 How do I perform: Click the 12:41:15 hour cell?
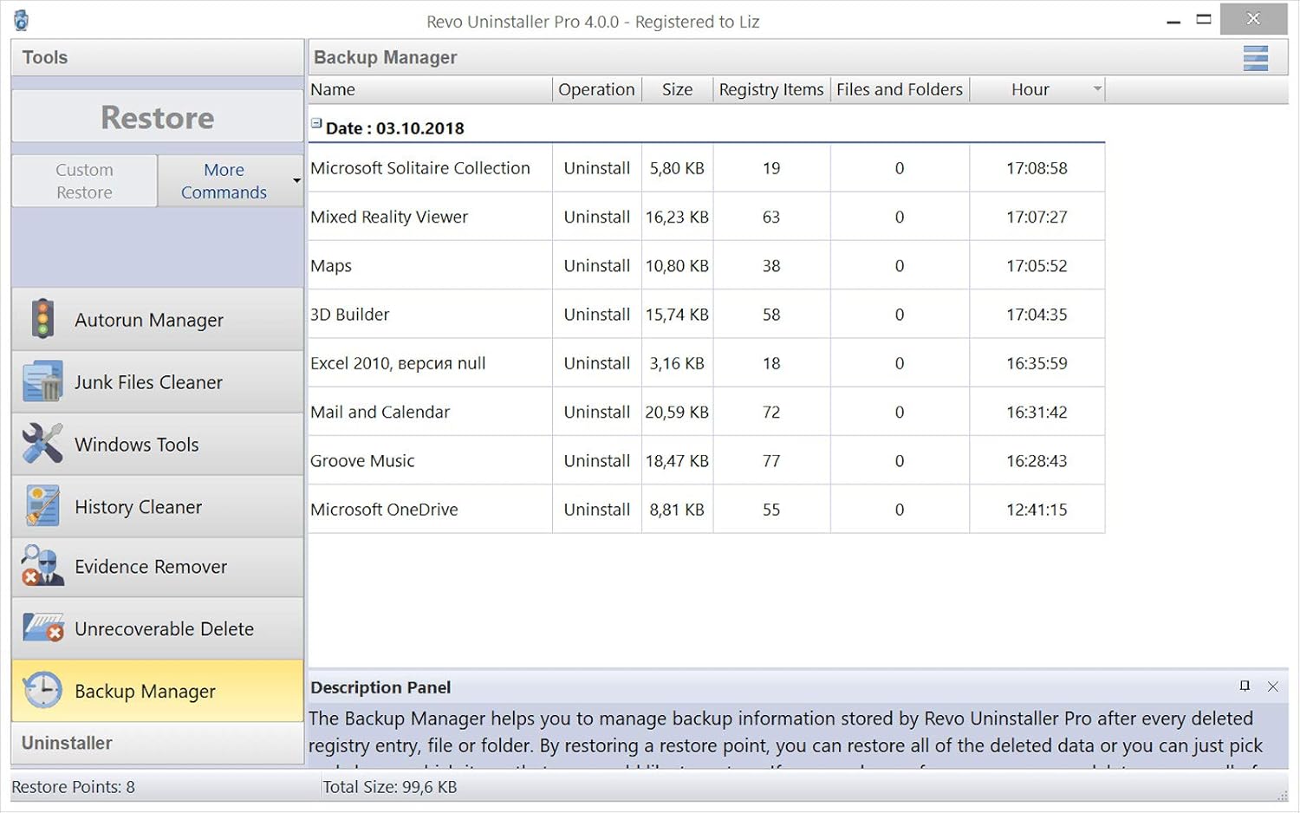[x=1037, y=510]
